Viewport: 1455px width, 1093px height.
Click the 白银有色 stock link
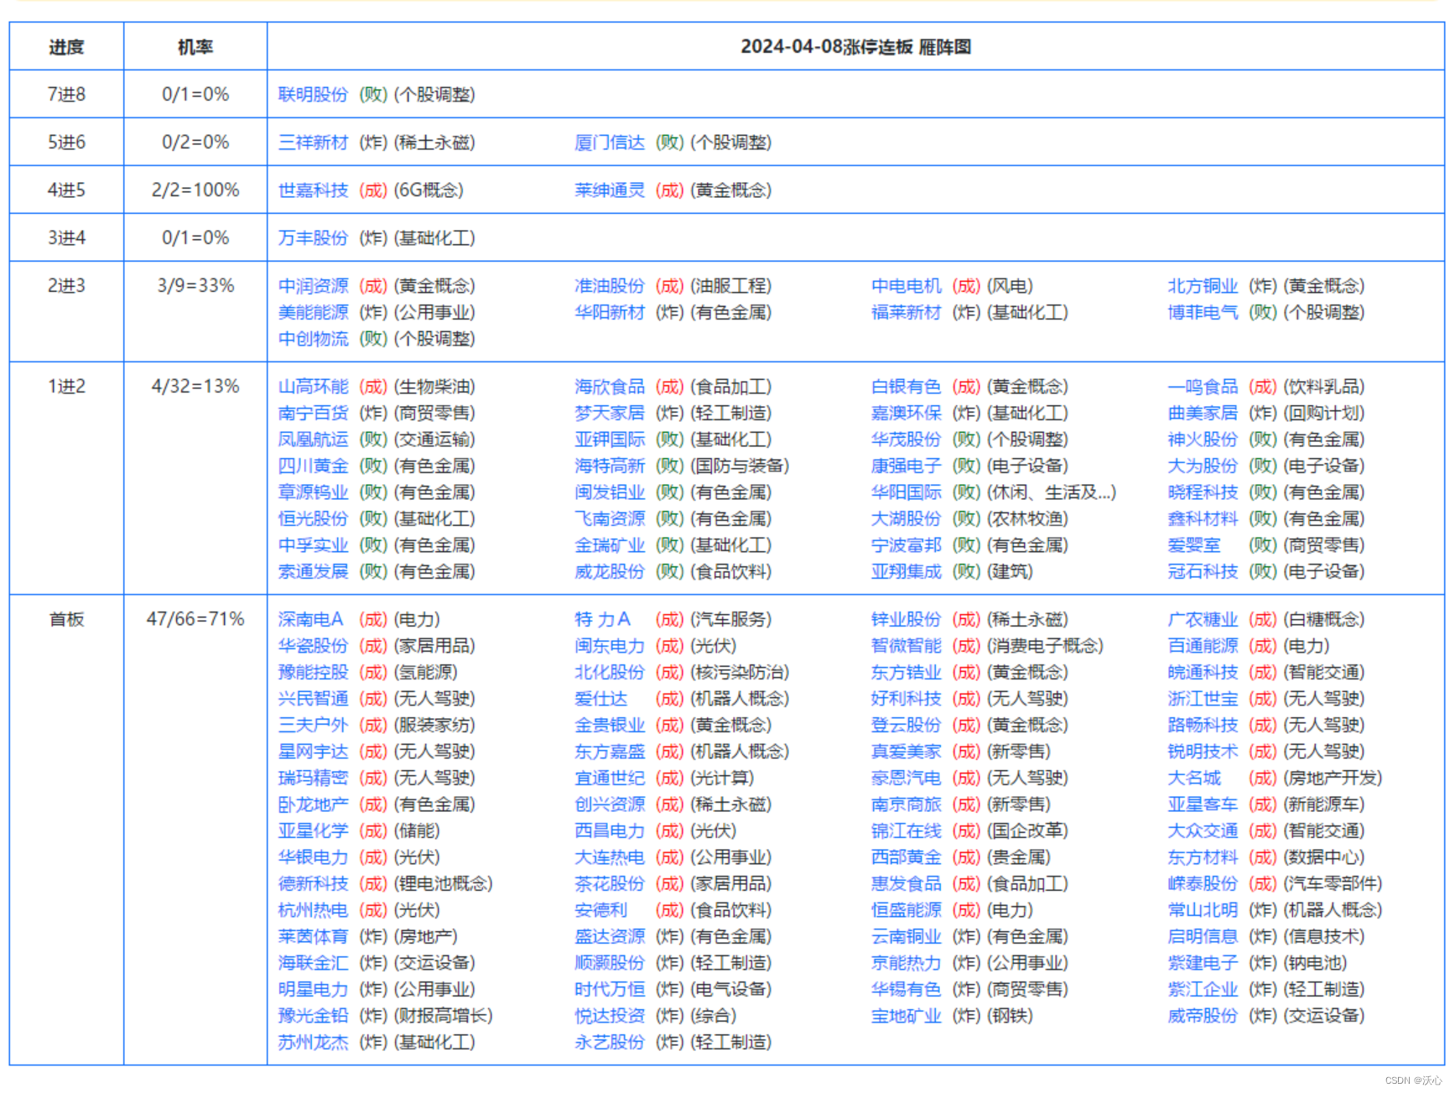[x=907, y=387]
